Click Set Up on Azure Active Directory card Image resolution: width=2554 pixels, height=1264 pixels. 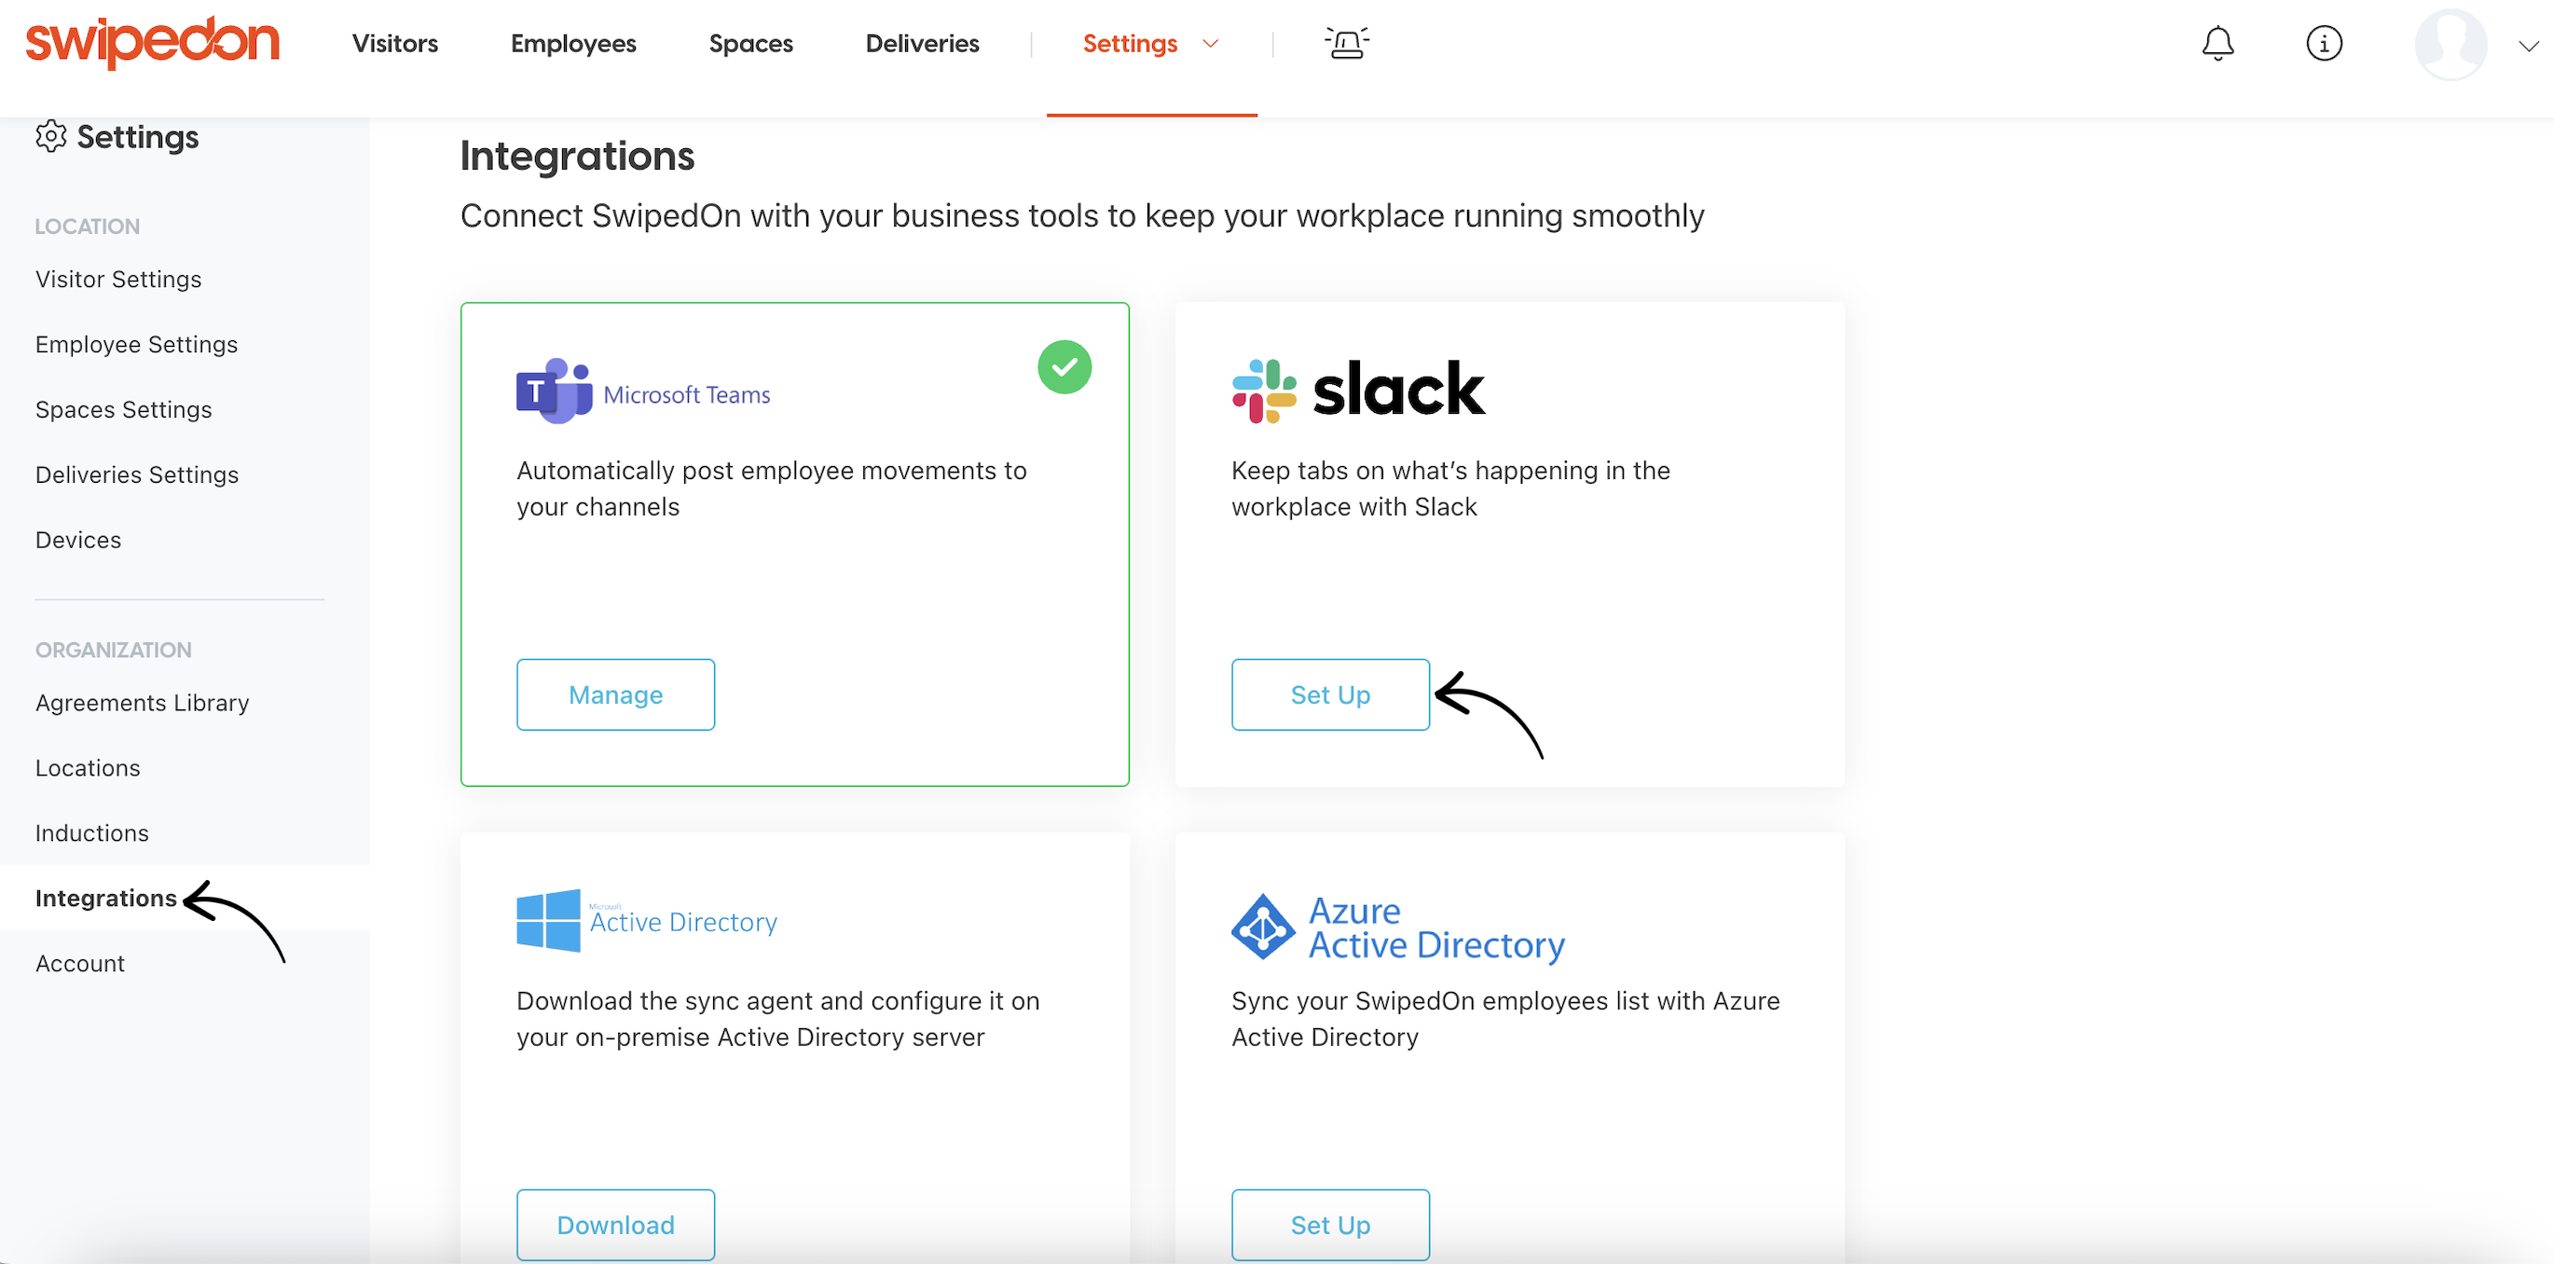pyautogui.click(x=1330, y=1226)
